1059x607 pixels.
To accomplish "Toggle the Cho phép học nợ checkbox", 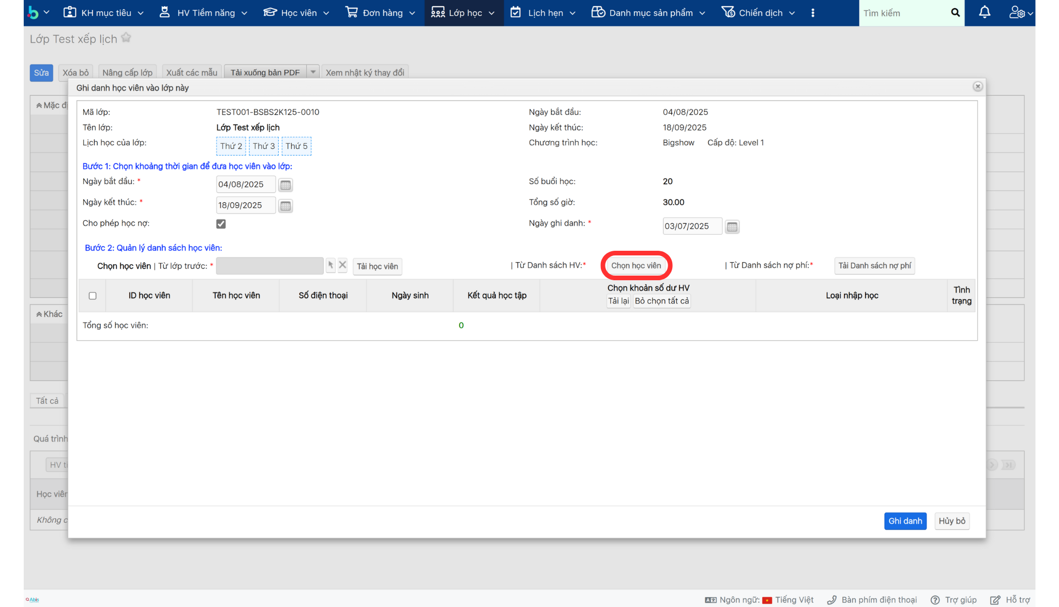I will [221, 224].
